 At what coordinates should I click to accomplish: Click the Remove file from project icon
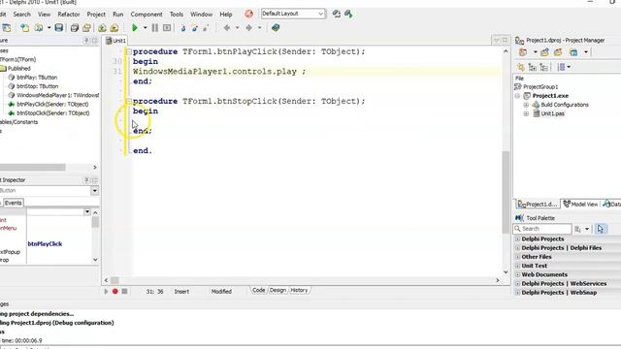[114, 28]
